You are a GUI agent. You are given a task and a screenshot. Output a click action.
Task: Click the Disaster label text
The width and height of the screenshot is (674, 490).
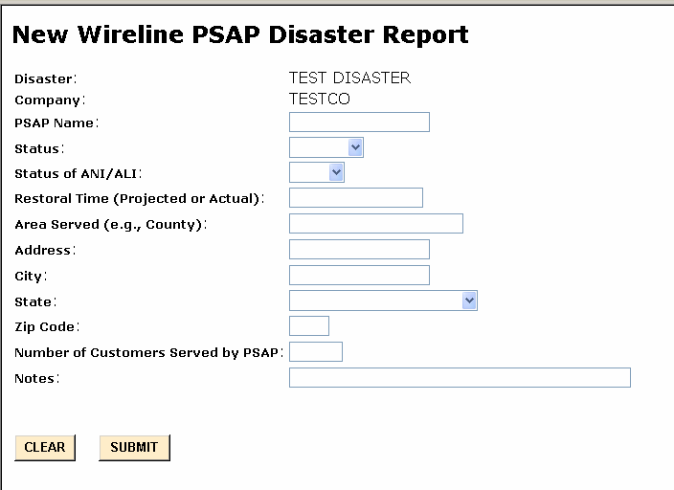pyautogui.click(x=44, y=78)
